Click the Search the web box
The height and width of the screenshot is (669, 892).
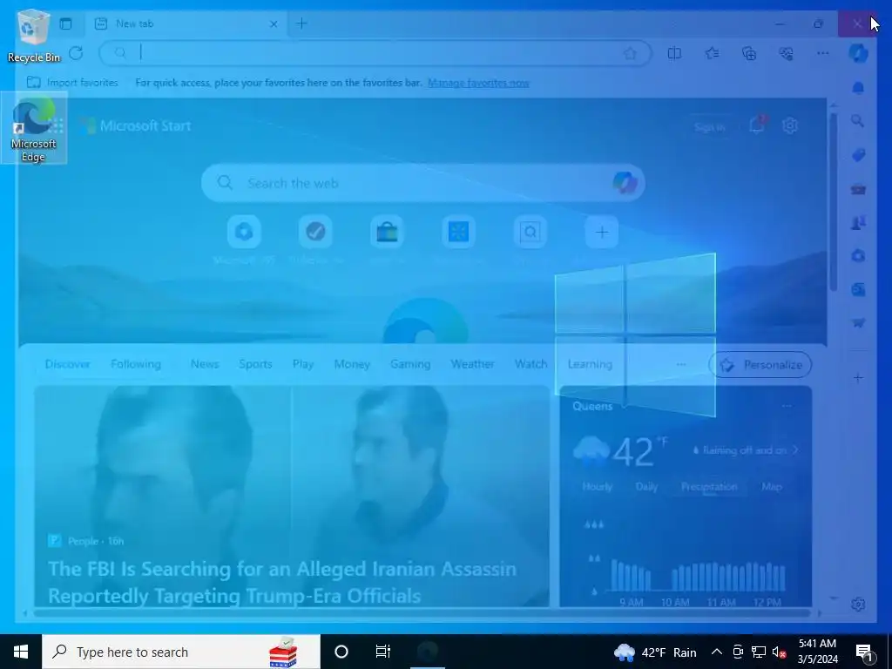[x=423, y=183]
